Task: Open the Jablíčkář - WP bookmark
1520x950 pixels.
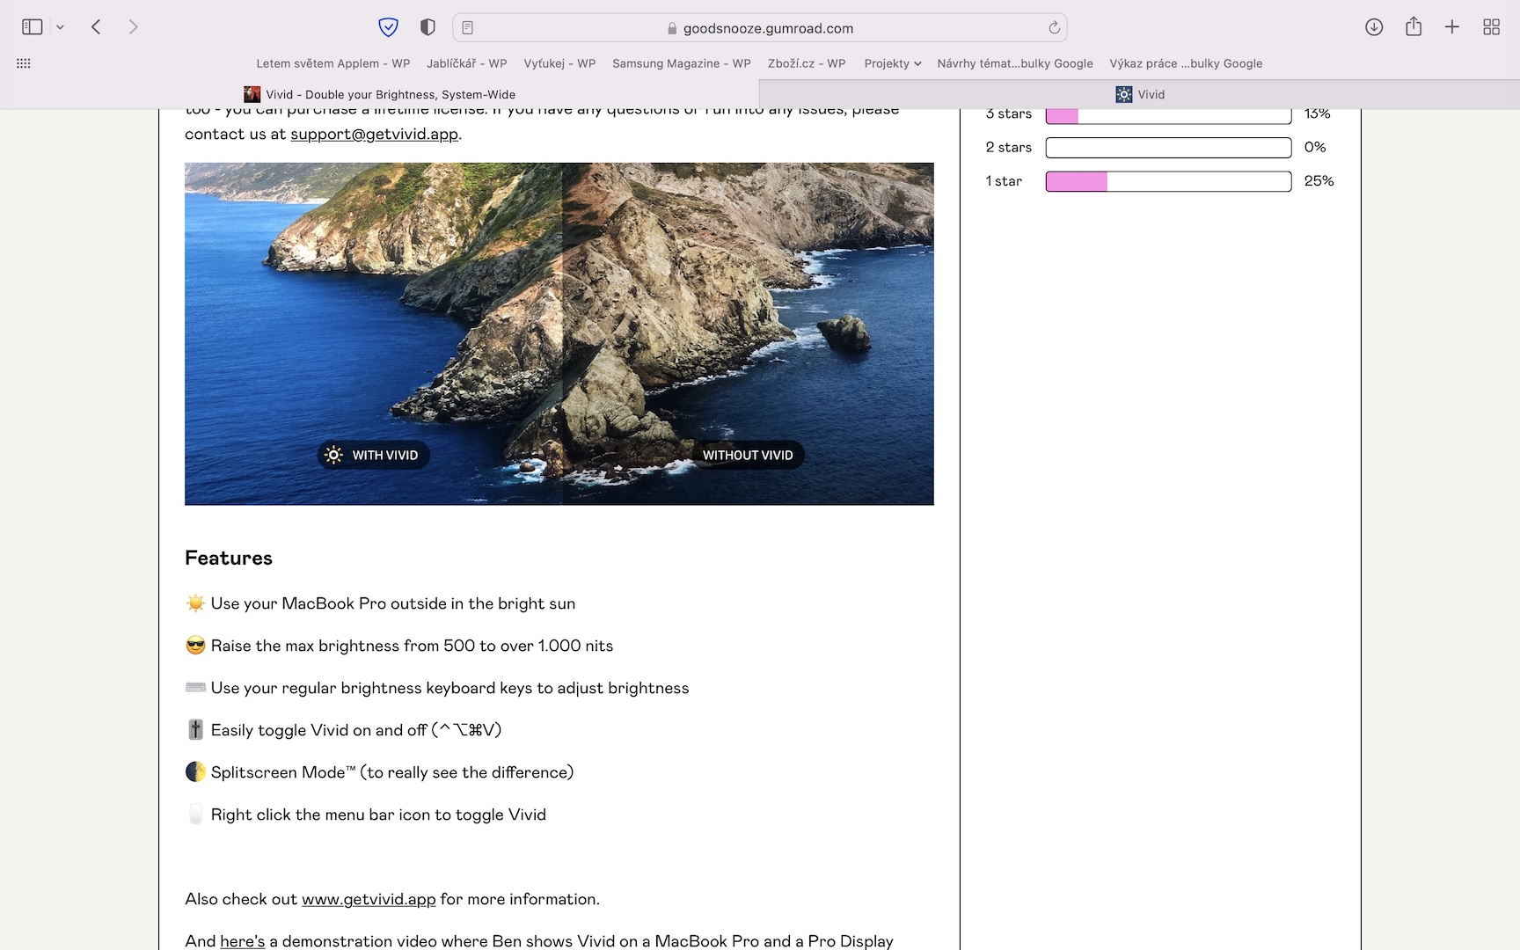Action: click(466, 63)
